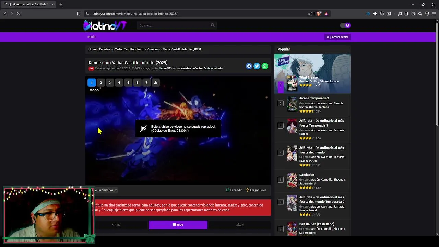Viewport: 439px width, 247px height.
Task: Click browser back arrow
Action: (5, 14)
